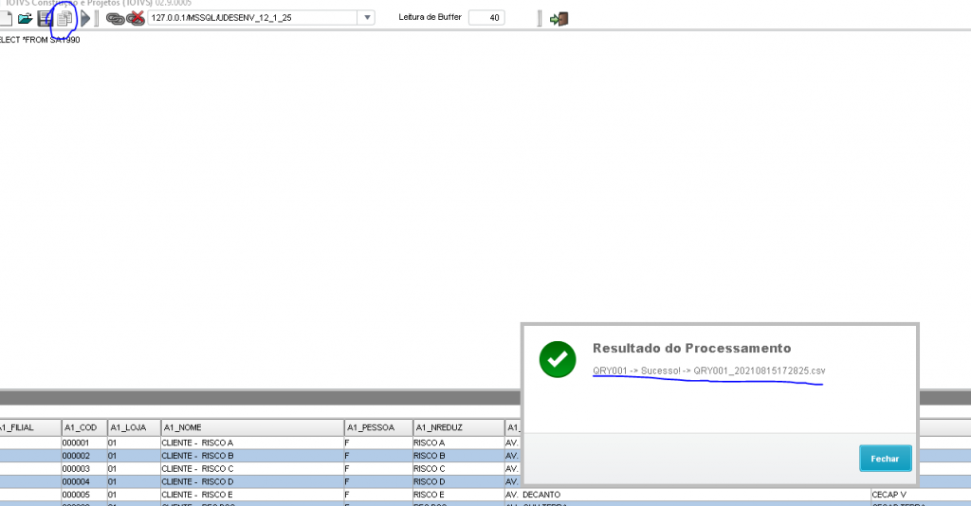
Task: Exit using the door icon
Action: click(x=559, y=18)
